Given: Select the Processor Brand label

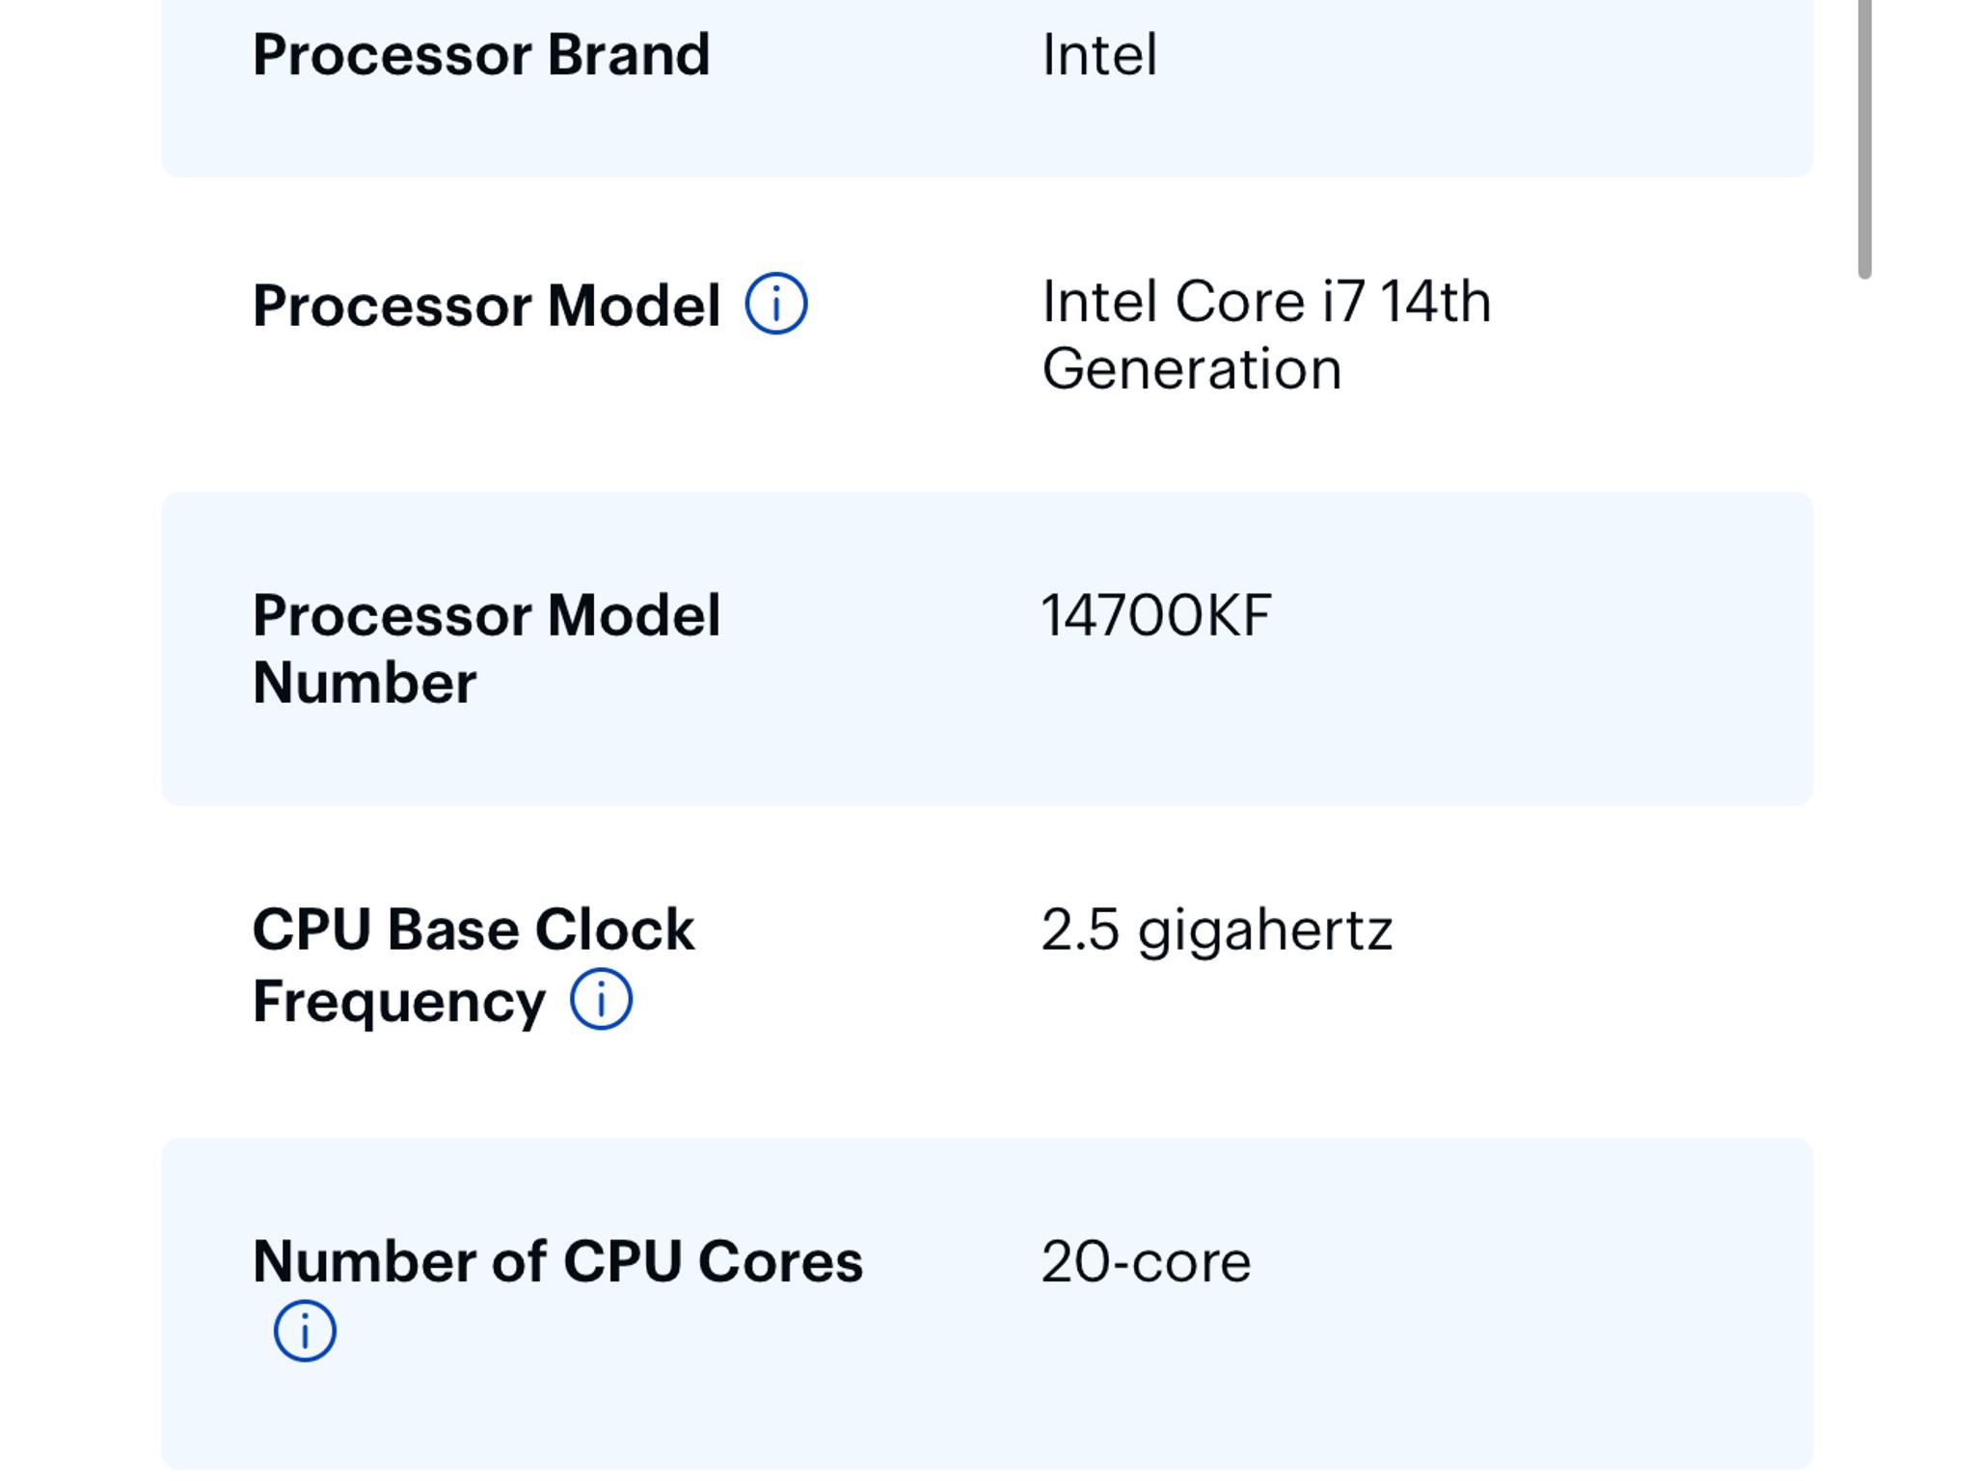Looking at the screenshot, I should tap(481, 55).
